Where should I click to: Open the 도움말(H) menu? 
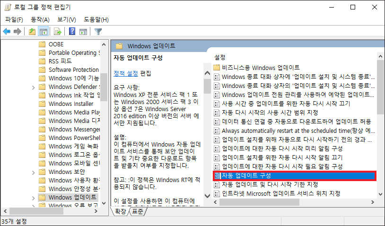(x=96, y=20)
